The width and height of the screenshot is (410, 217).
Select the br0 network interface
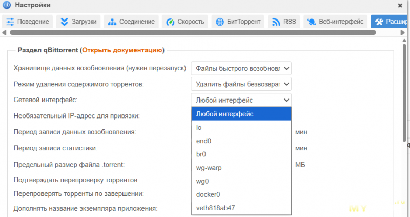(x=241, y=154)
